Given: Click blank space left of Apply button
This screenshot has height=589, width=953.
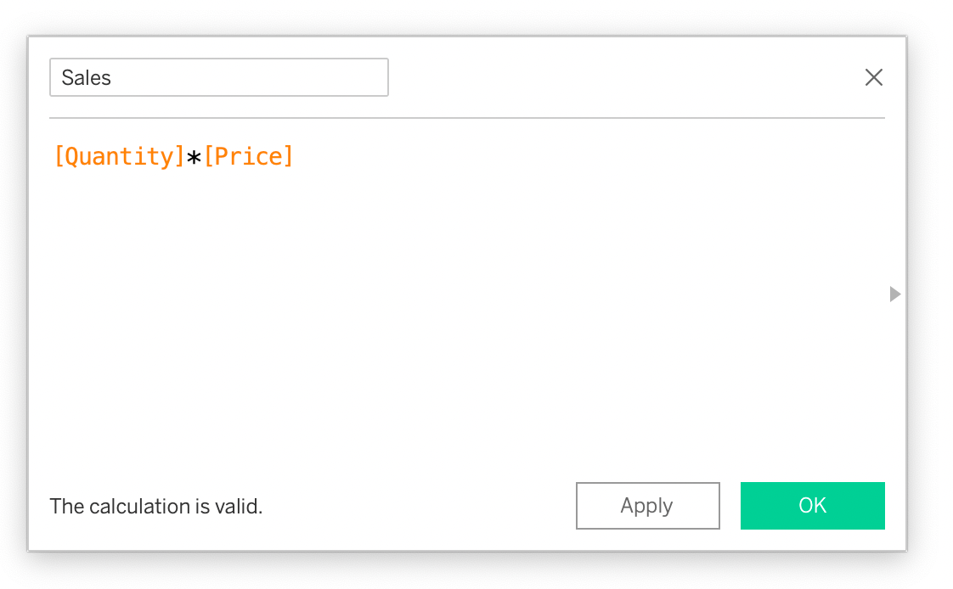Looking at the screenshot, I should 425,506.
